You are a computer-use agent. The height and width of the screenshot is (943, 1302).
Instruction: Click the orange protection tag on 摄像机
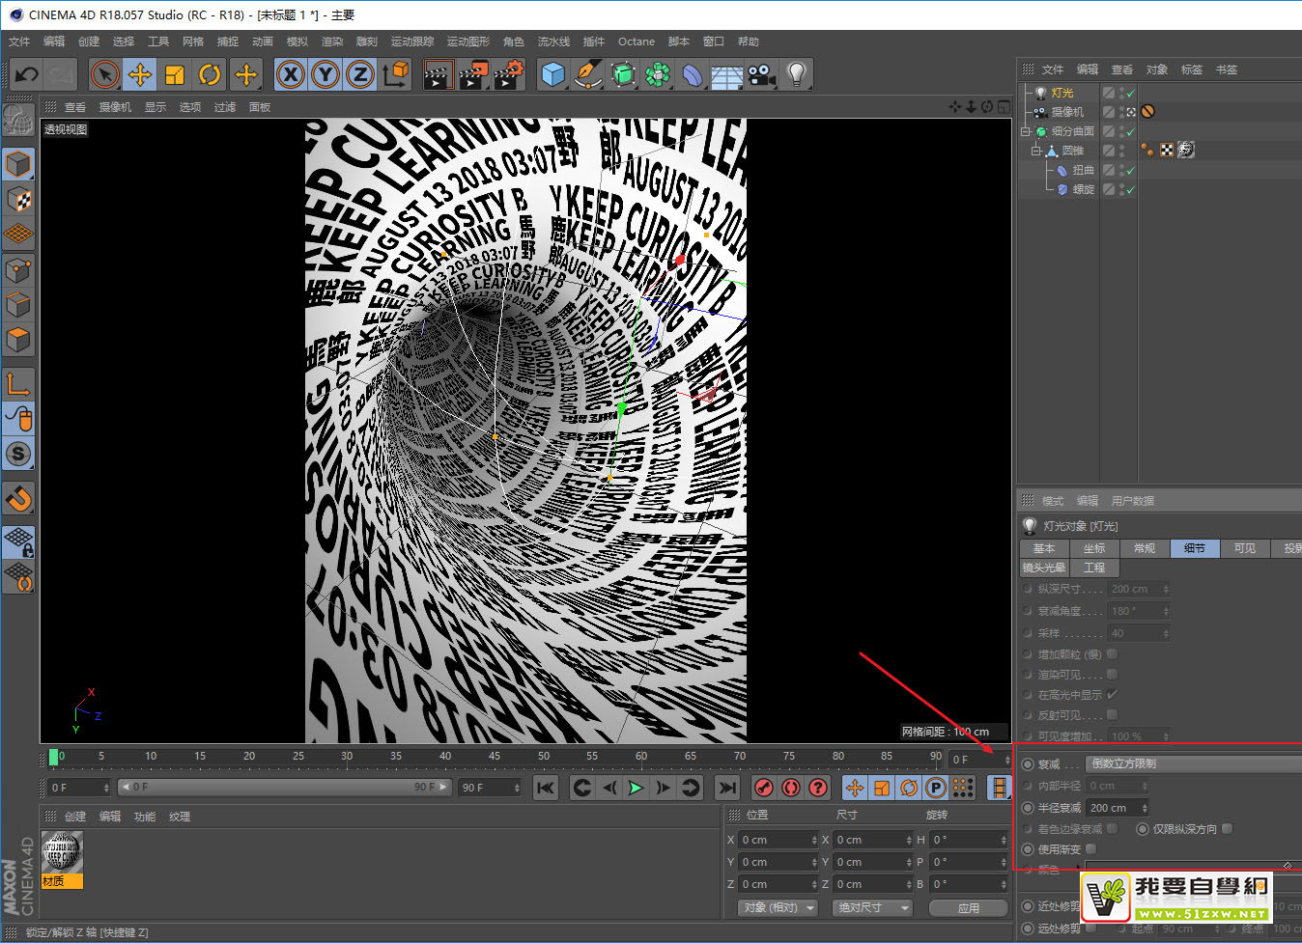point(1147,111)
